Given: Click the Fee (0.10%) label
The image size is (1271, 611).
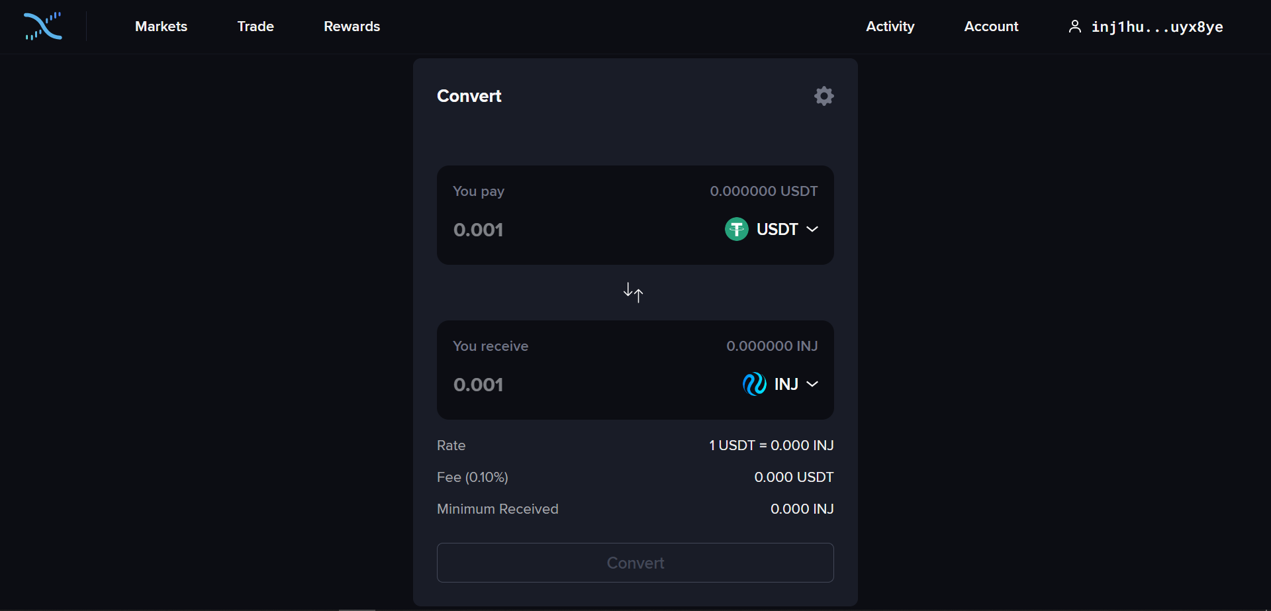Looking at the screenshot, I should pos(473,477).
